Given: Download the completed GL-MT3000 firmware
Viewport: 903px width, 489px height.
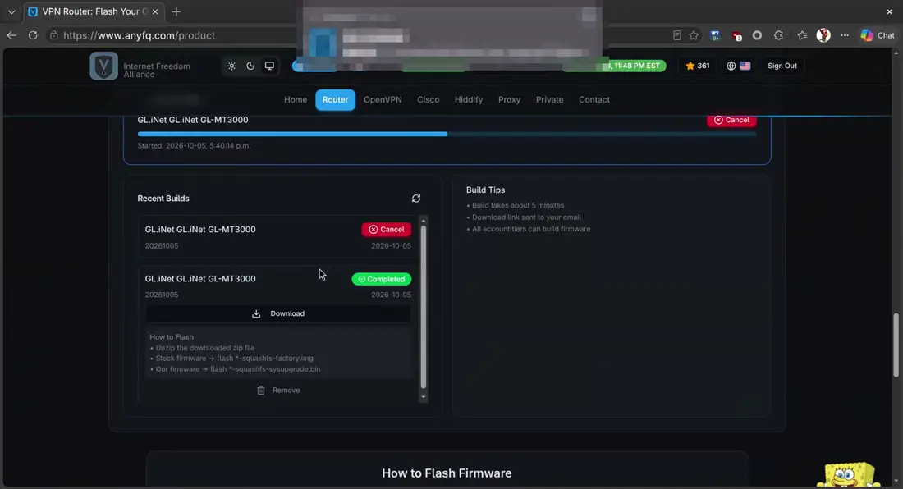Looking at the screenshot, I should [x=278, y=313].
